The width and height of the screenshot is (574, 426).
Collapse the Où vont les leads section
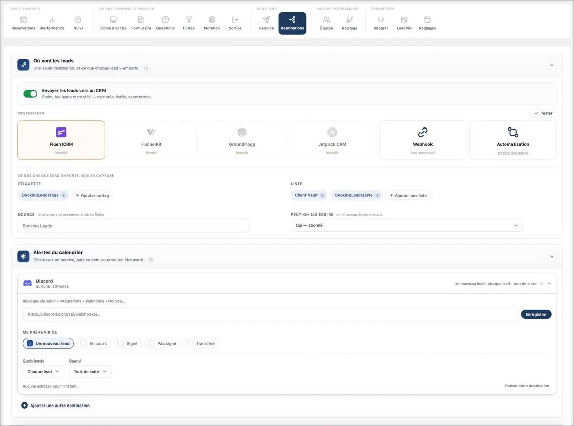[552, 65]
